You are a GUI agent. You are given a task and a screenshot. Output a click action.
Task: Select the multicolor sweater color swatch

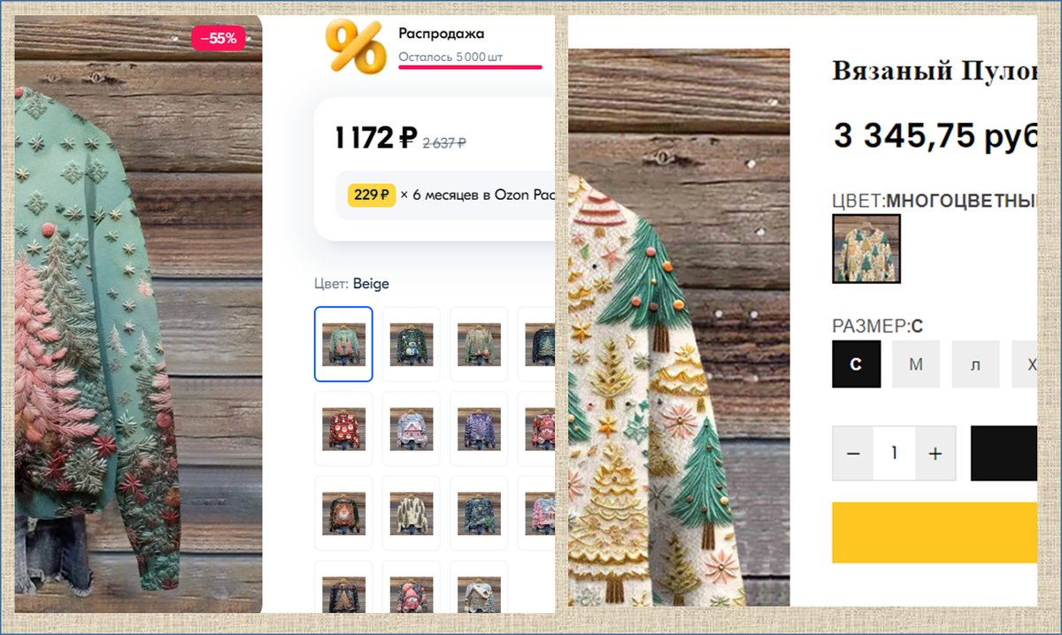(x=866, y=249)
